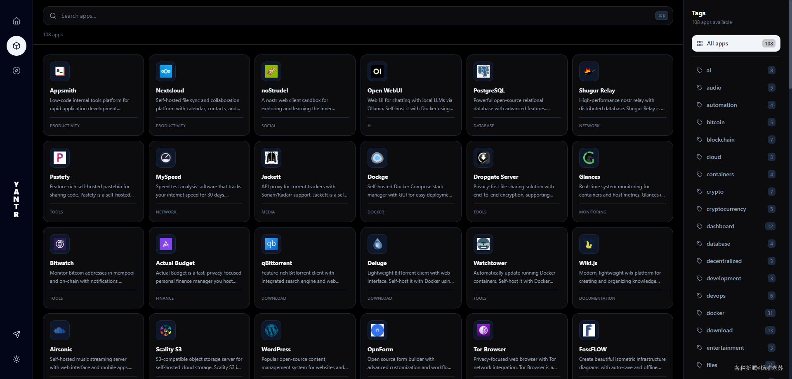The image size is (792, 379).
Task: Click the Dropgate Server icon
Action: [x=483, y=158]
